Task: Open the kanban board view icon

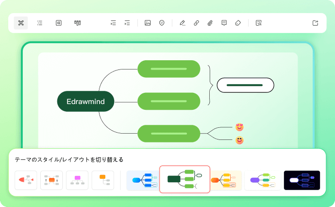Action: tap(77, 23)
